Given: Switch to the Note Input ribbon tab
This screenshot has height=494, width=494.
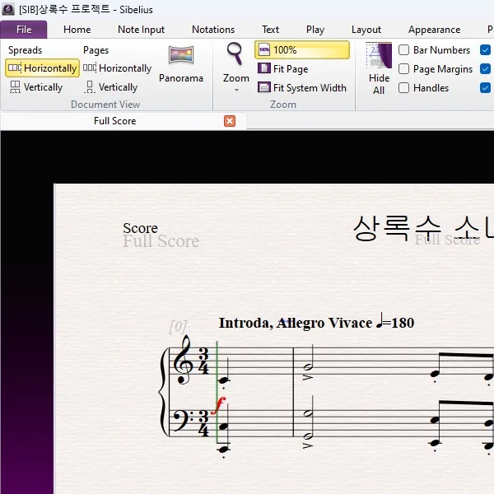Looking at the screenshot, I should pyautogui.click(x=141, y=30).
